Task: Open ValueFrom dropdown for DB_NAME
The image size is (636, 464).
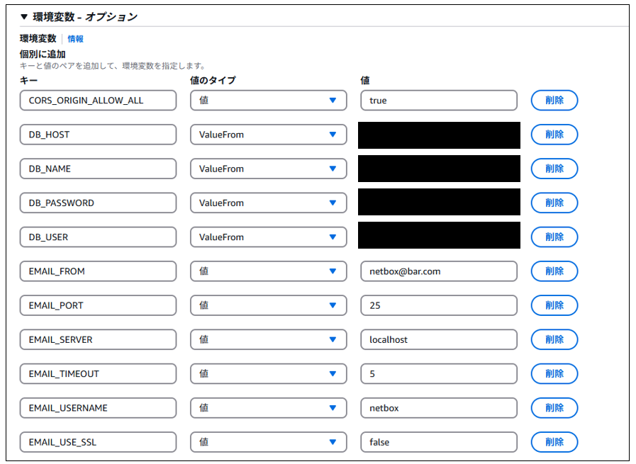Action: [269, 169]
